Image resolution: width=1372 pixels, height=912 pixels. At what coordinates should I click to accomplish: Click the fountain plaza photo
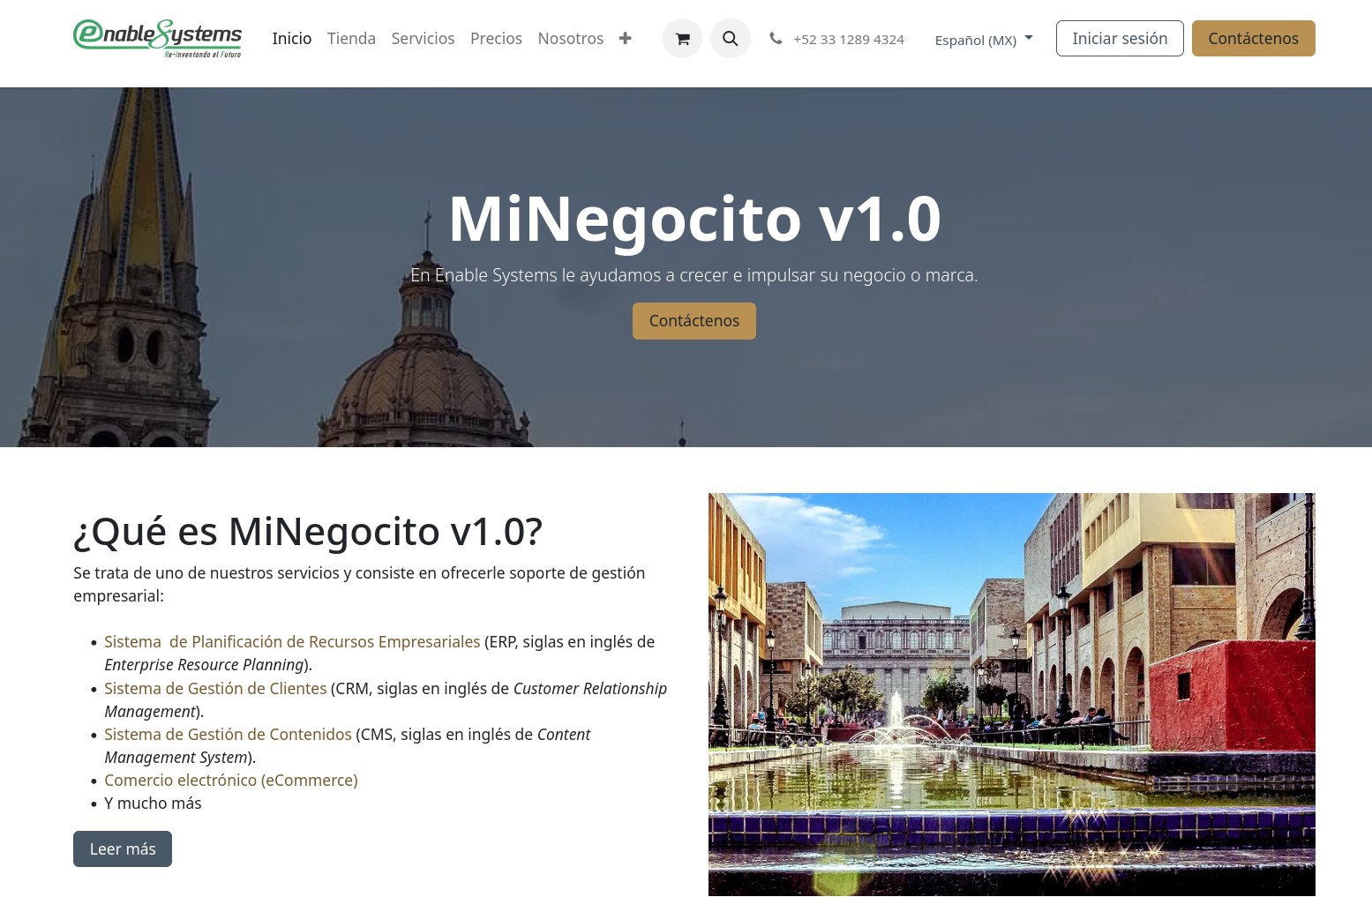pyautogui.click(x=1011, y=694)
